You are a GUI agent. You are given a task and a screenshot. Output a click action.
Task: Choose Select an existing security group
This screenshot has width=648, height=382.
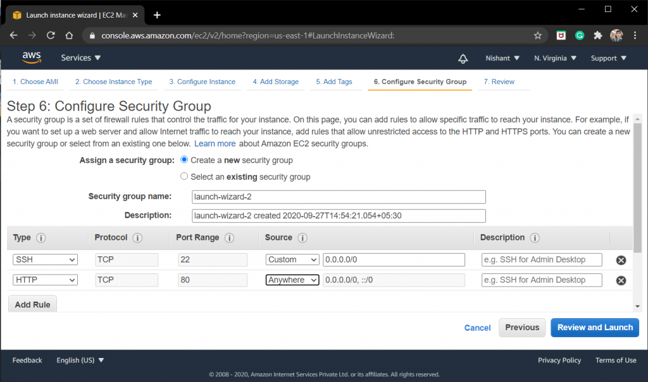(184, 177)
